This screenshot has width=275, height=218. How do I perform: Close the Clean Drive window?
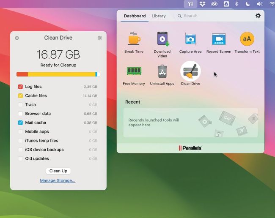click(x=17, y=38)
